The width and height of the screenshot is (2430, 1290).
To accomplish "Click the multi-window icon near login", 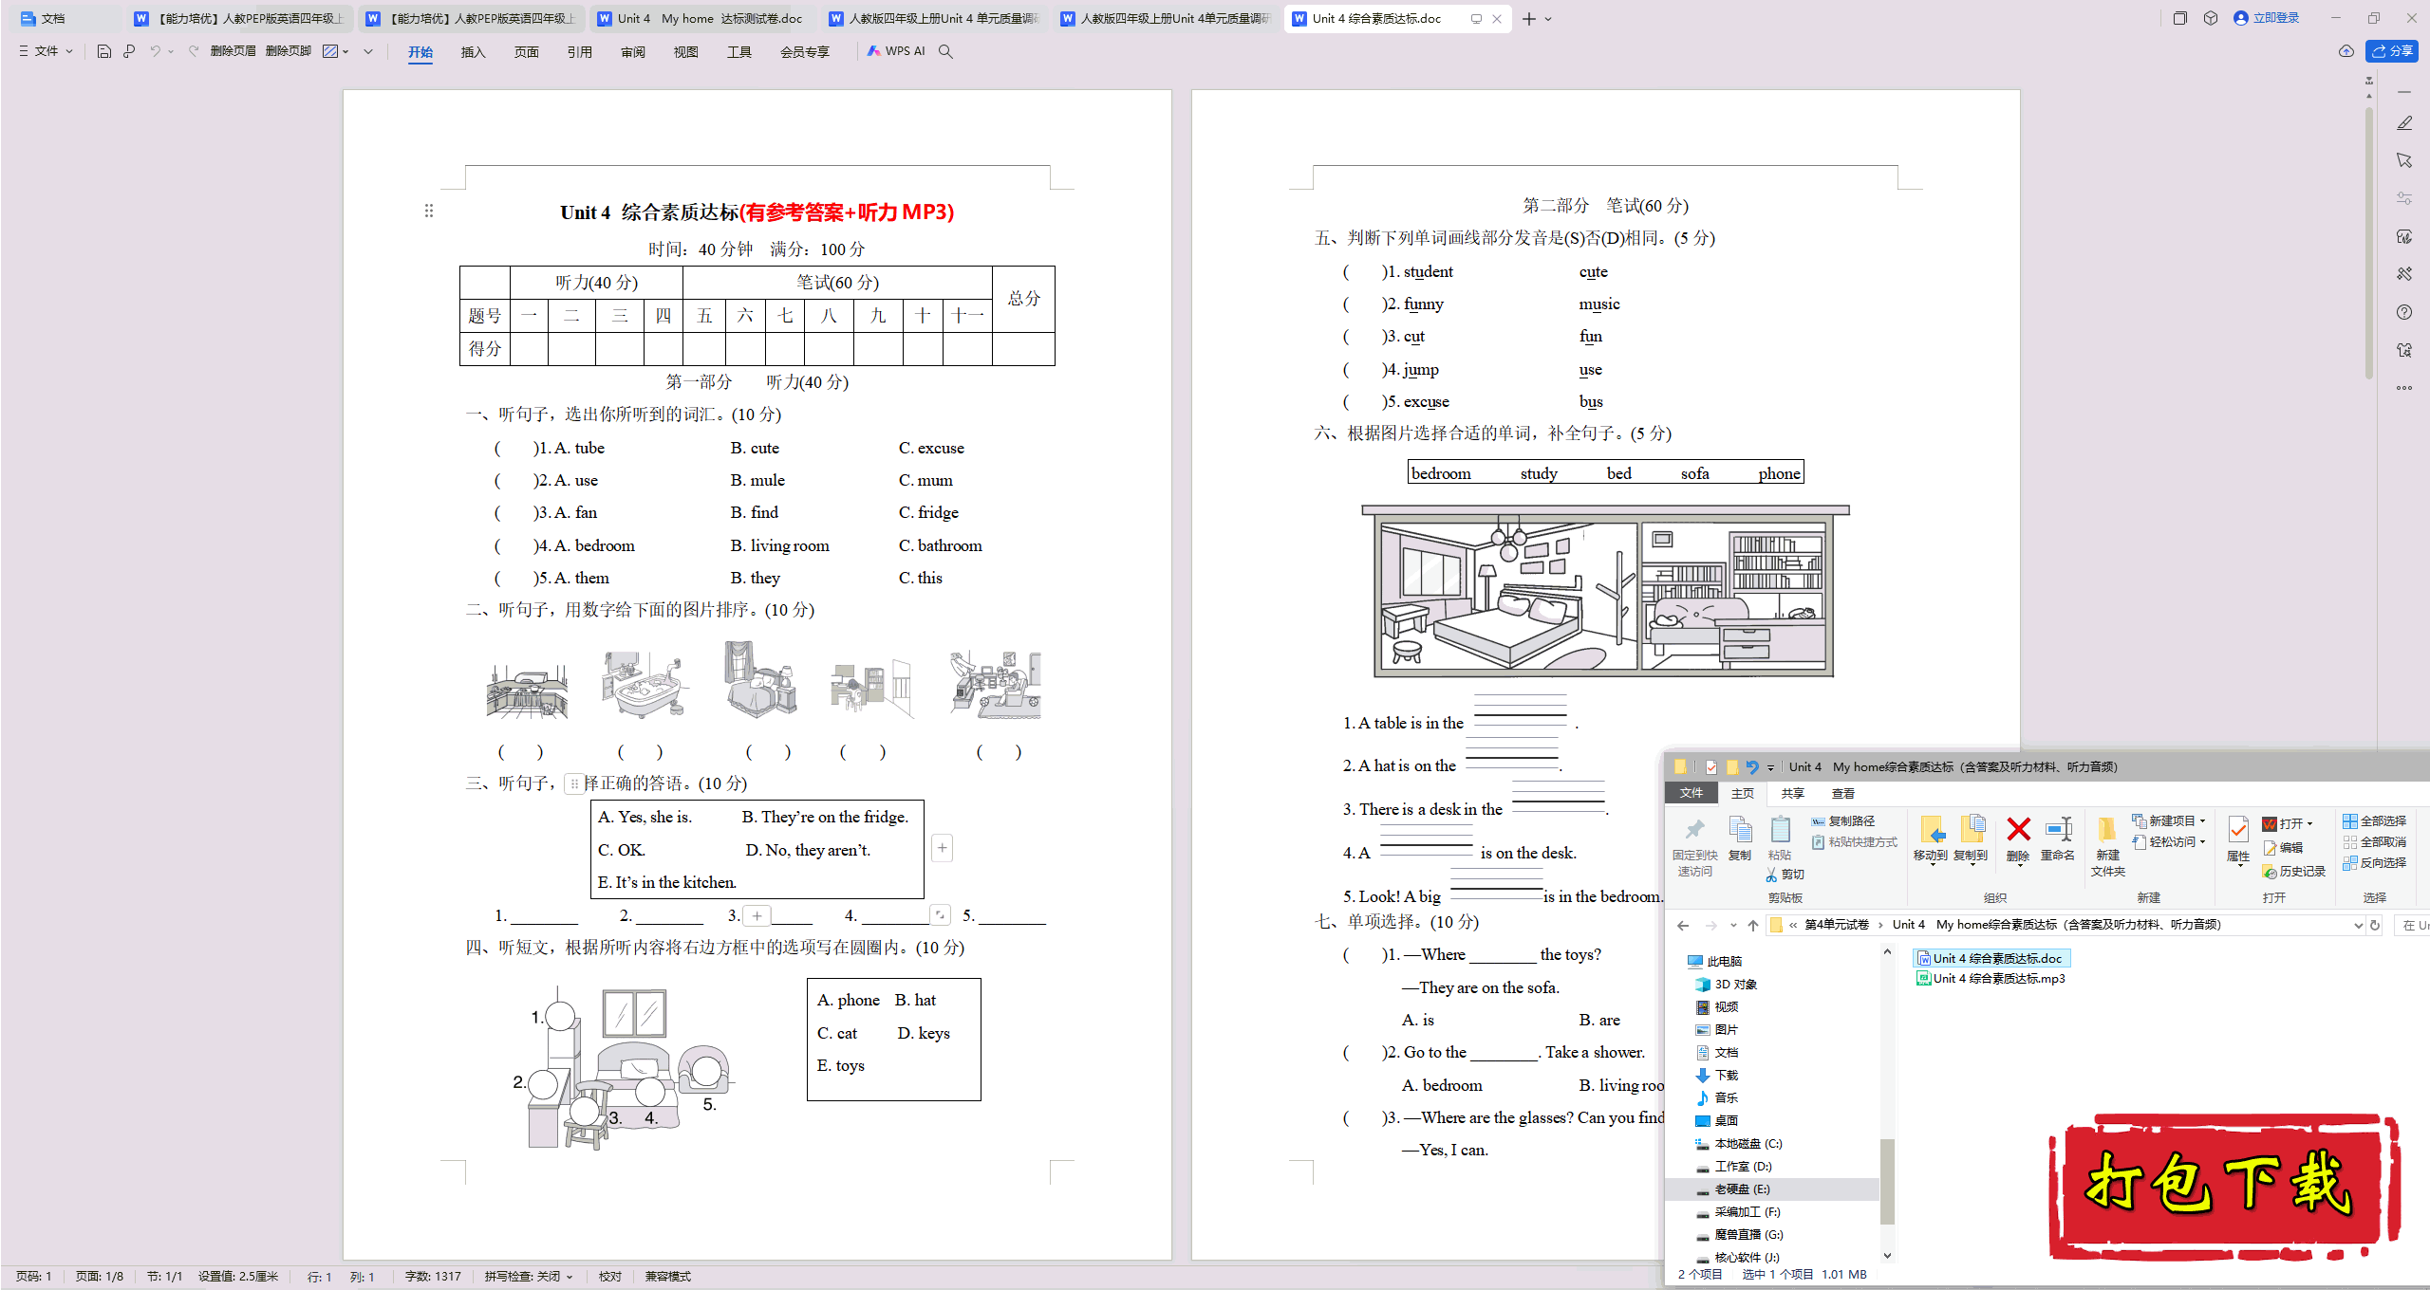I will pyautogui.click(x=2180, y=18).
